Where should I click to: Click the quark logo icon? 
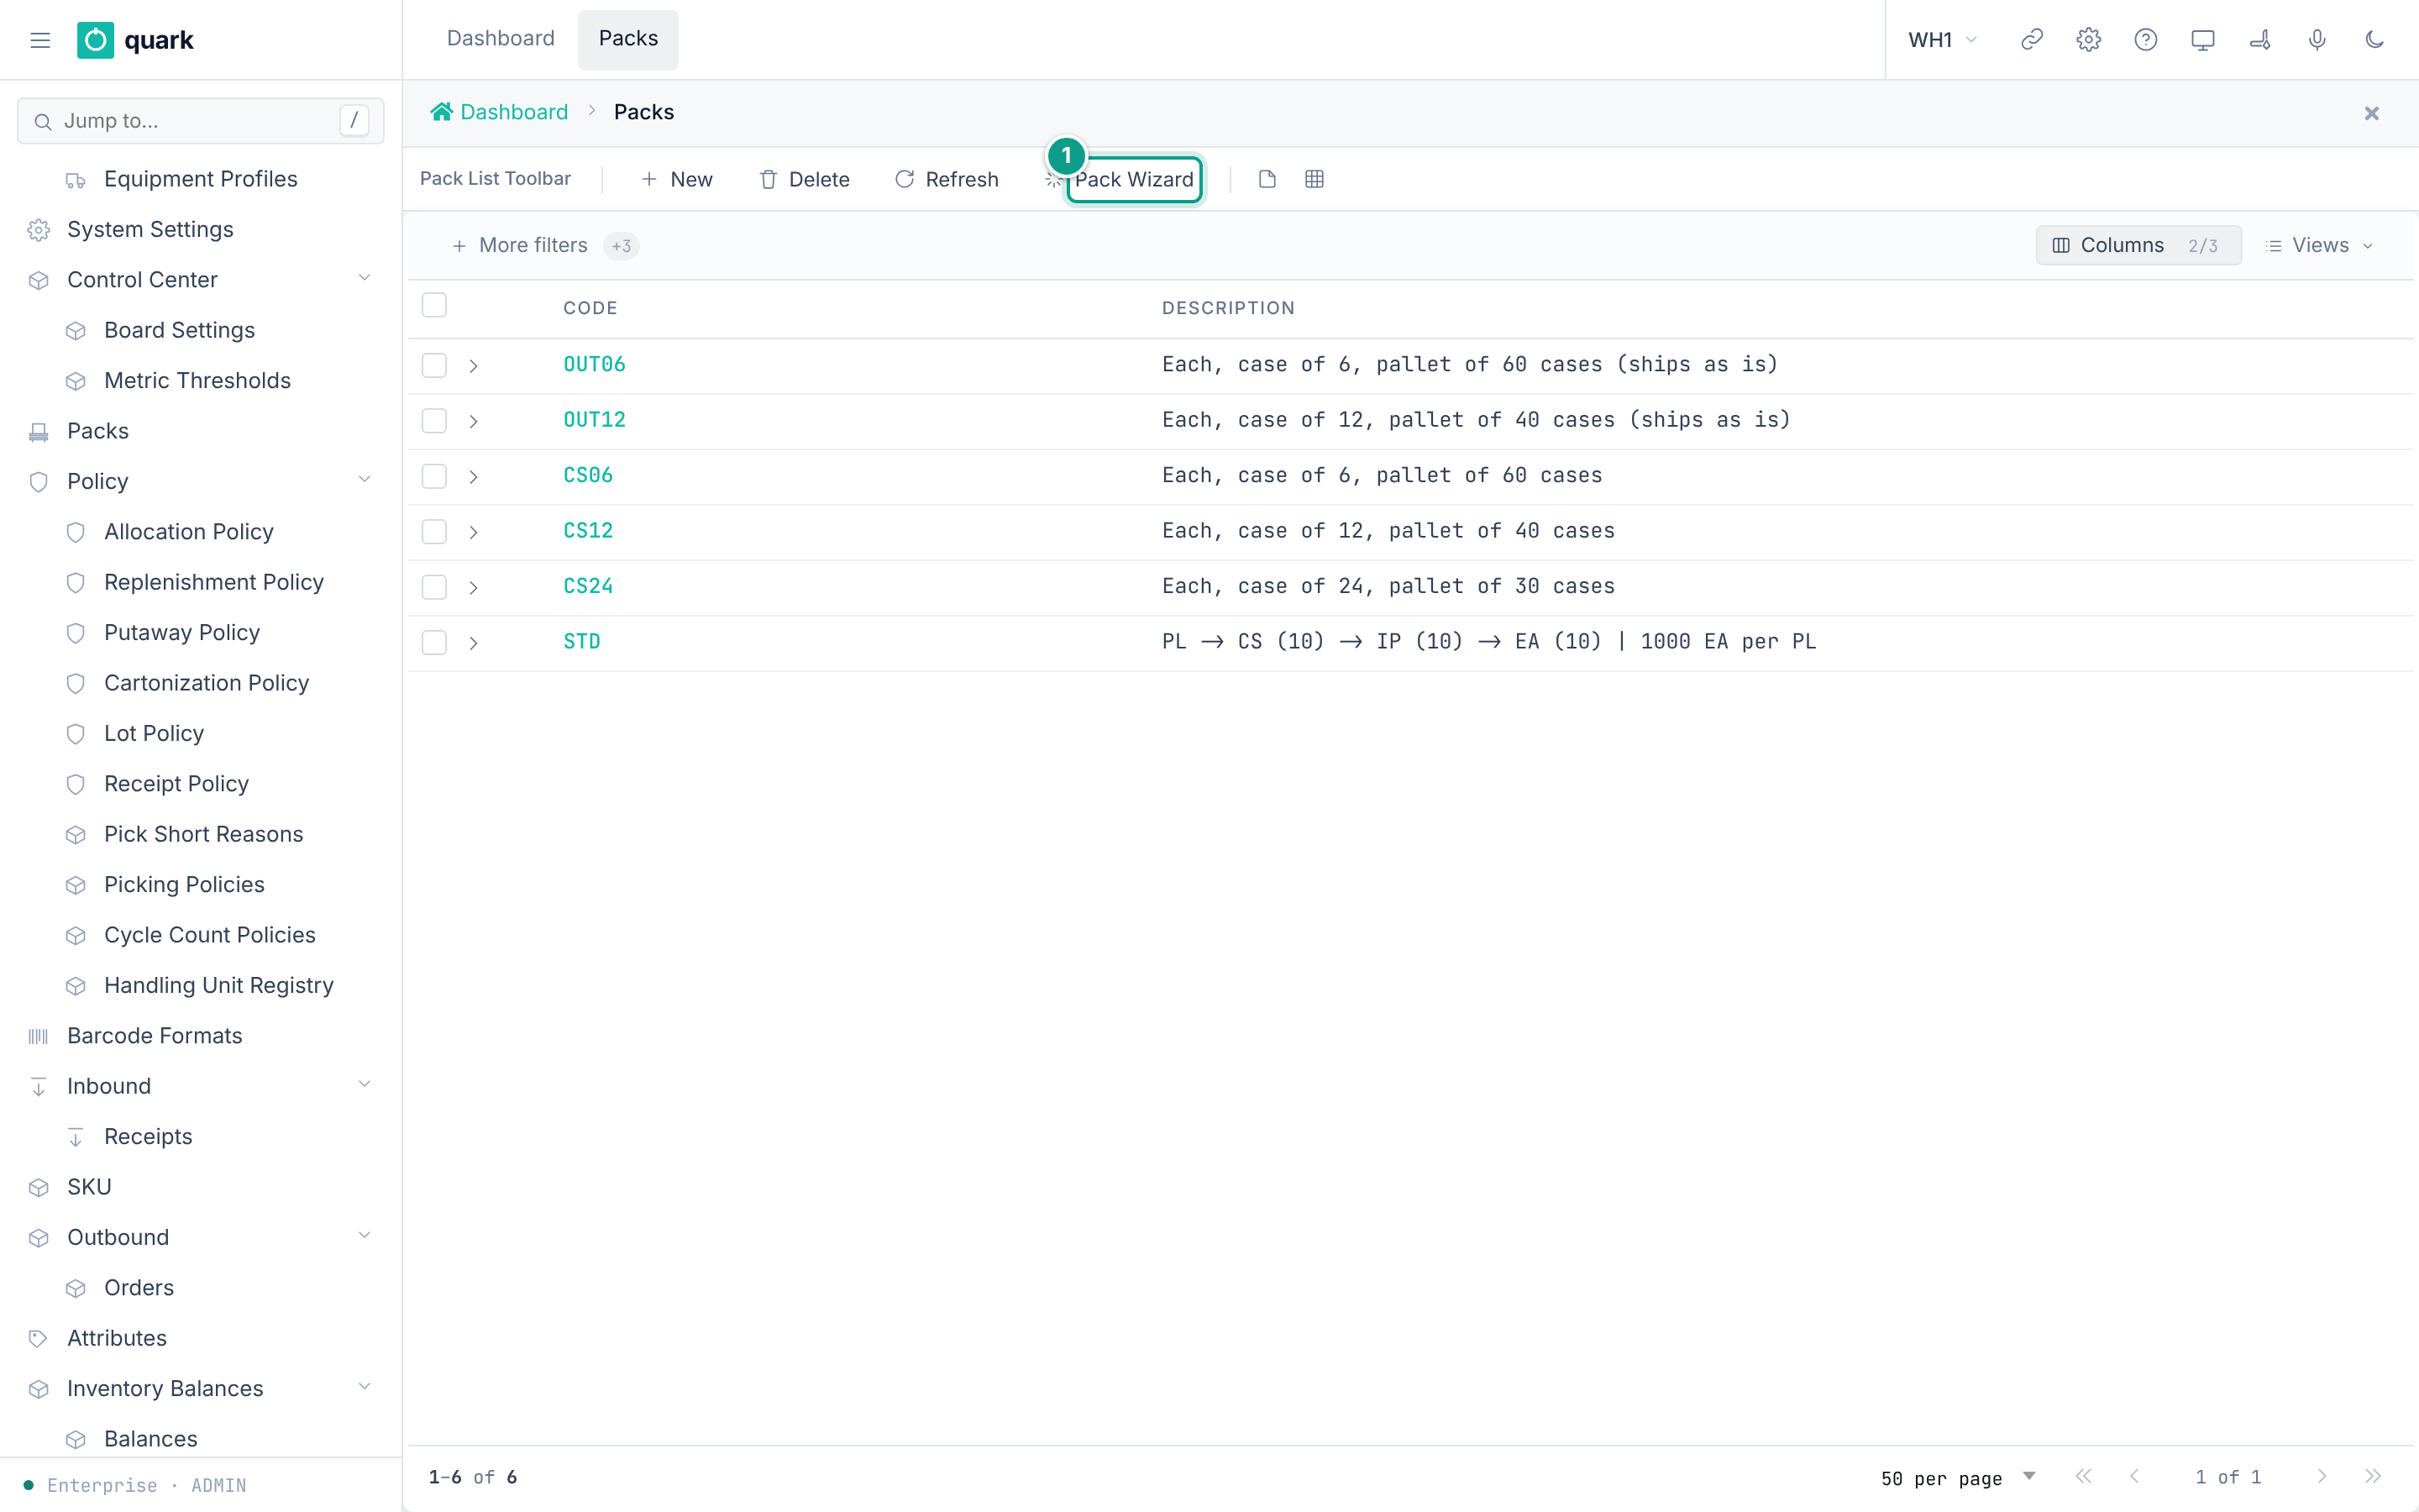coord(96,40)
